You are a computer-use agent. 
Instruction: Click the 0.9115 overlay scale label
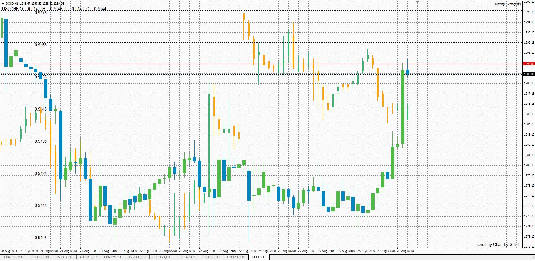point(41,205)
